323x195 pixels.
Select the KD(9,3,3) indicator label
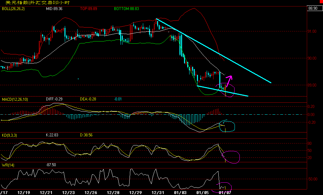9,135
